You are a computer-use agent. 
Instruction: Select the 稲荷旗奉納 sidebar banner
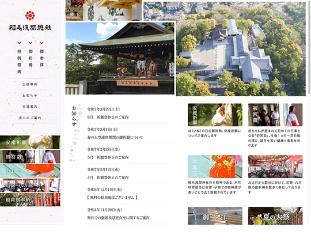point(30,199)
